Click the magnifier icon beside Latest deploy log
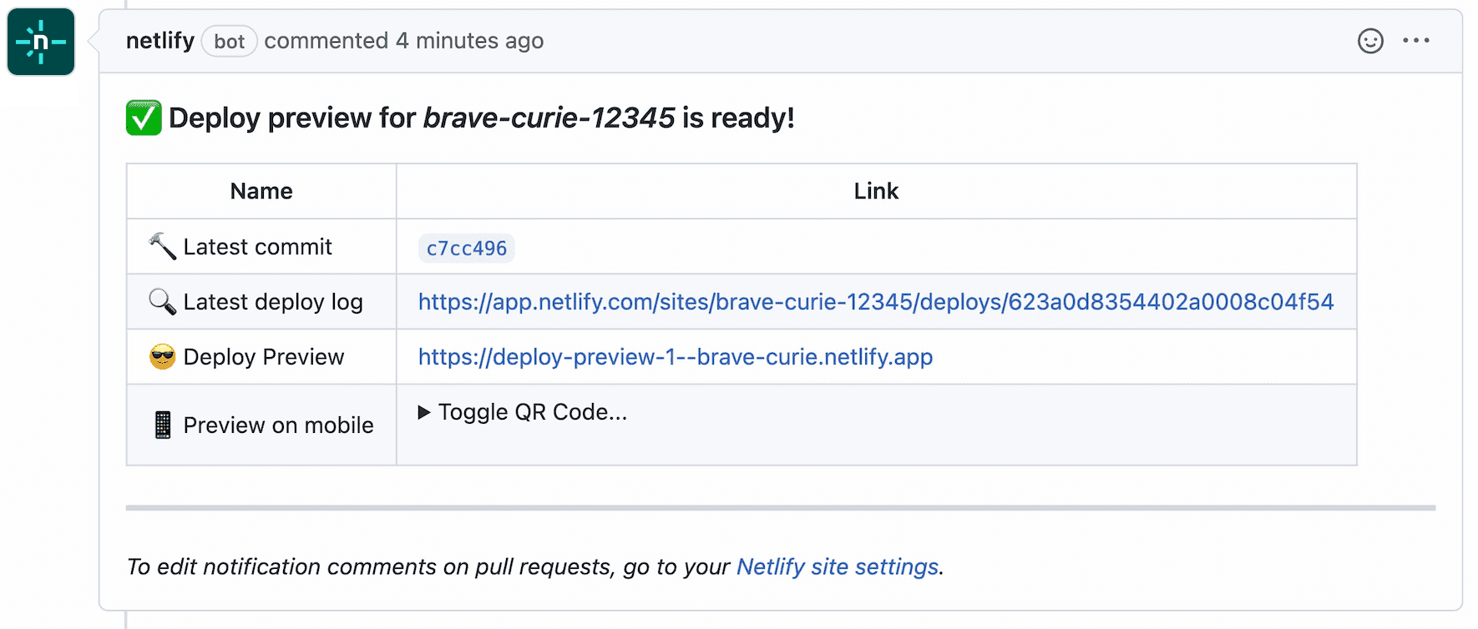Viewport: 1478px width, 629px height. tap(162, 302)
